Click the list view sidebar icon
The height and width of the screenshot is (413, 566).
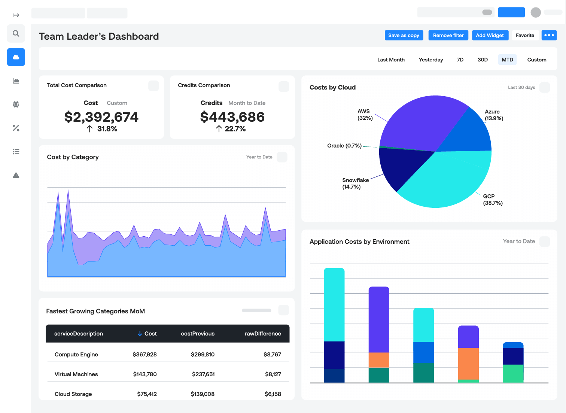point(16,152)
